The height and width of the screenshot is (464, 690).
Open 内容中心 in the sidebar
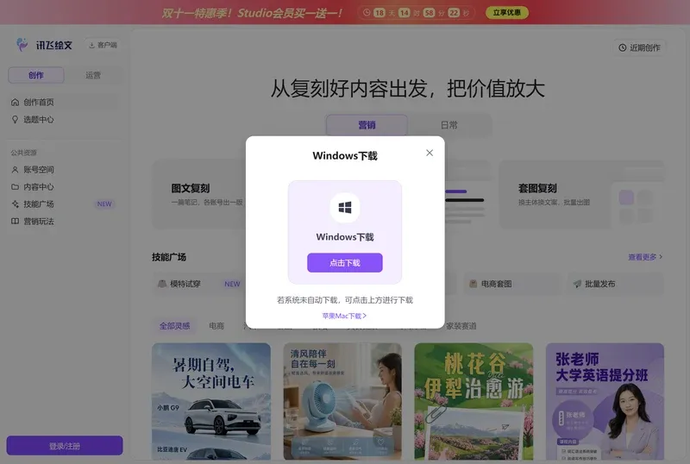pyautogui.click(x=64, y=186)
